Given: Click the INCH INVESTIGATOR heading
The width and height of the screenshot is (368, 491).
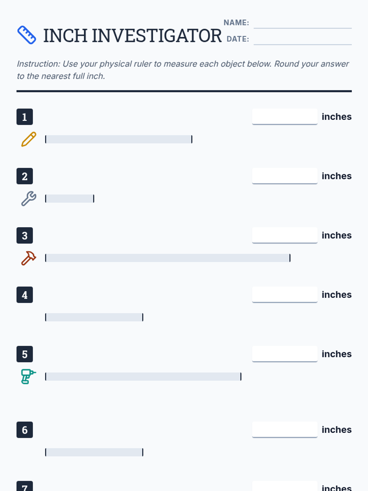Looking at the screenshot, I should (132, 36).
